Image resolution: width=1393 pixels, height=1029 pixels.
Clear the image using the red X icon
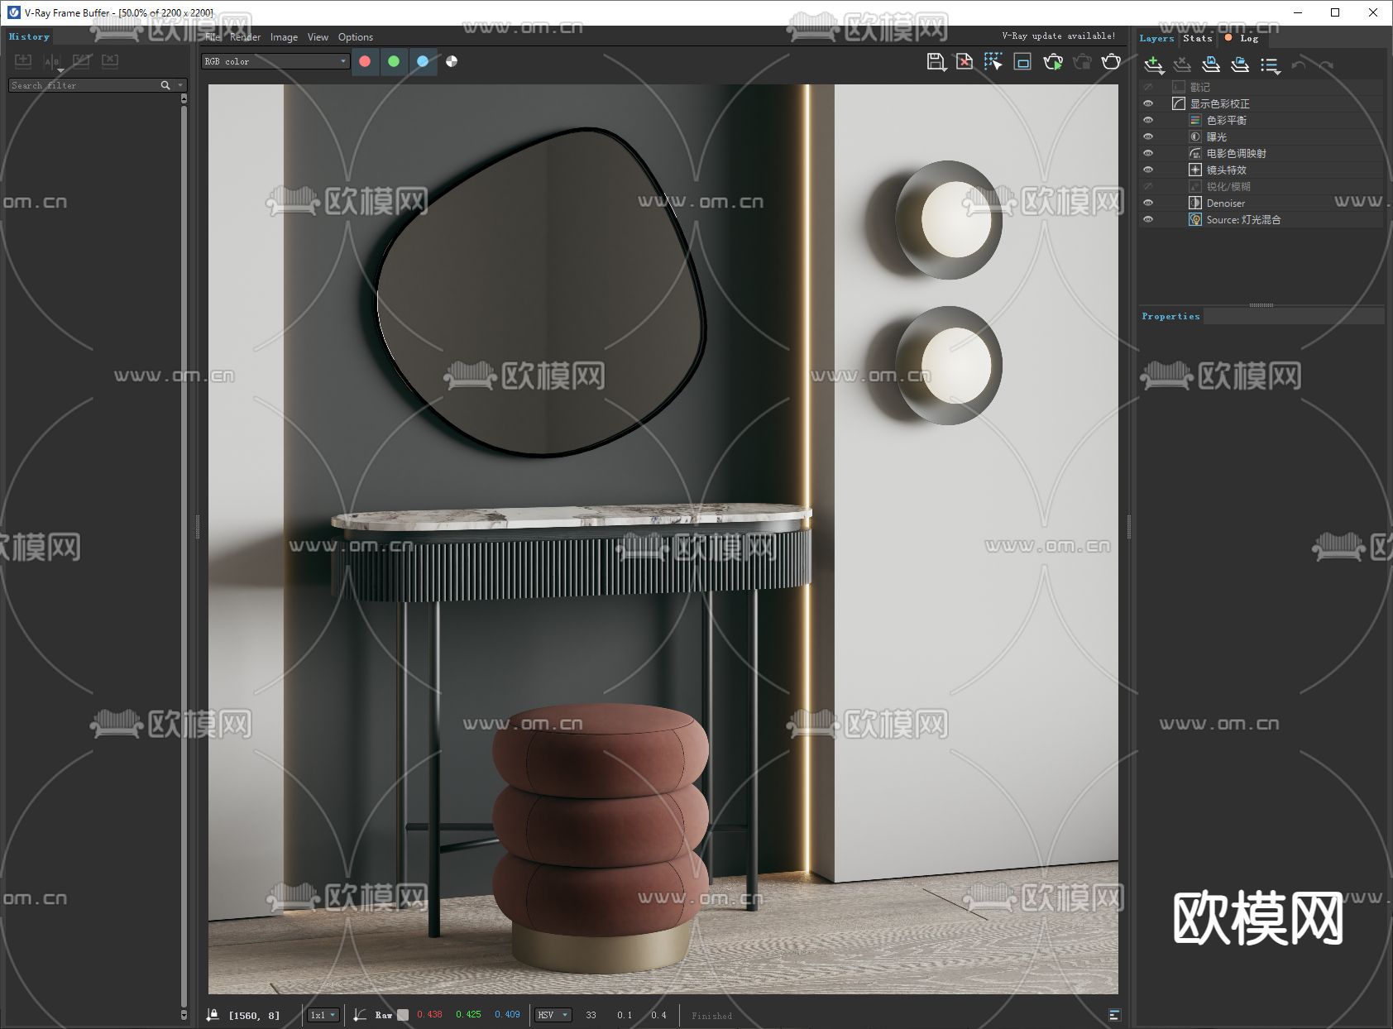click(x=965, y=62)
